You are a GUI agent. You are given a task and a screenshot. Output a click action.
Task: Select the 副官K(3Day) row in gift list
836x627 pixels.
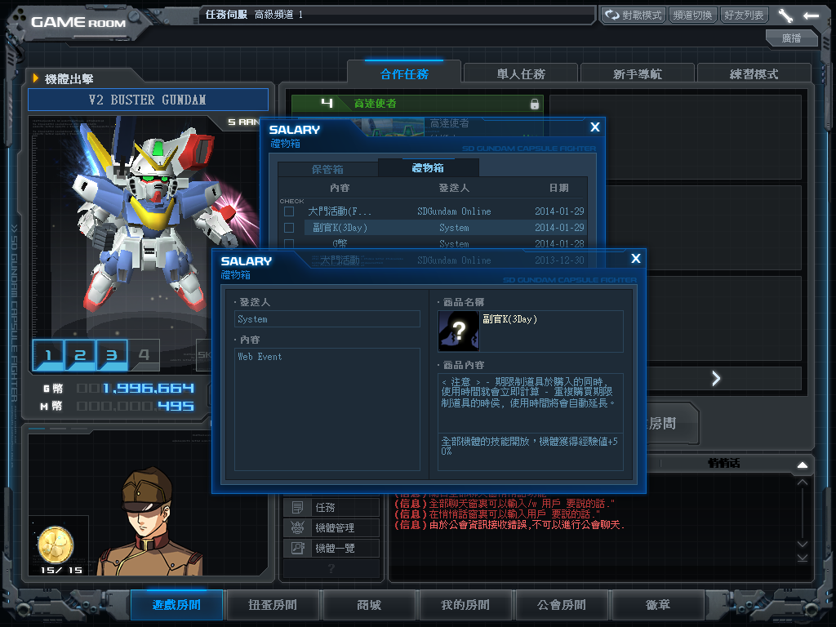click(445, 228)
